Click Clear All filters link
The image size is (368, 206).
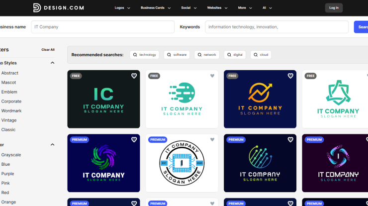48,50
